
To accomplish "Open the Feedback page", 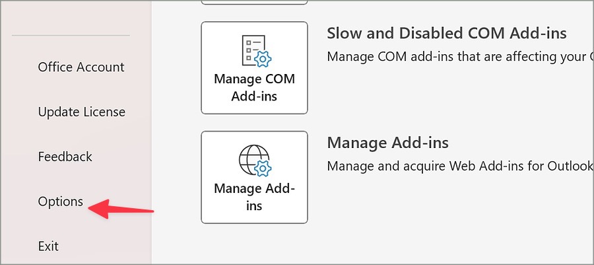I will pyautogui.click(x=65, y=157).
